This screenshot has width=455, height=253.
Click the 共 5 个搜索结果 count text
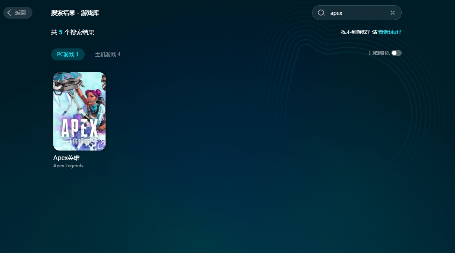tap(73, 32)
